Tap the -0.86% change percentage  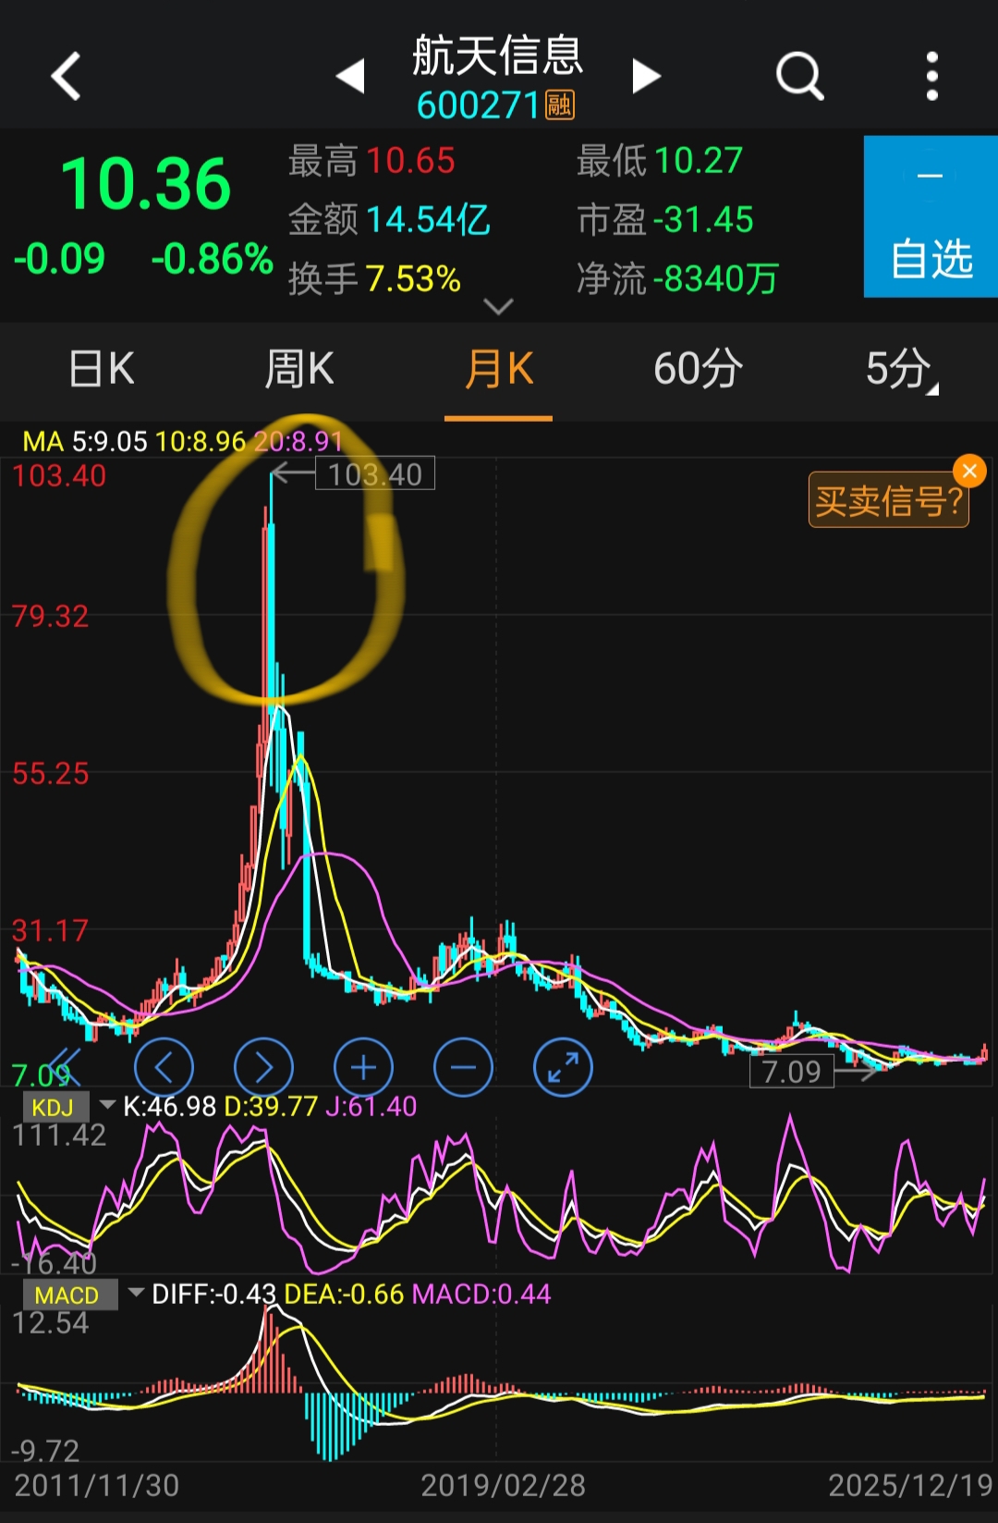pyautogui.click(x=212, y=259)
